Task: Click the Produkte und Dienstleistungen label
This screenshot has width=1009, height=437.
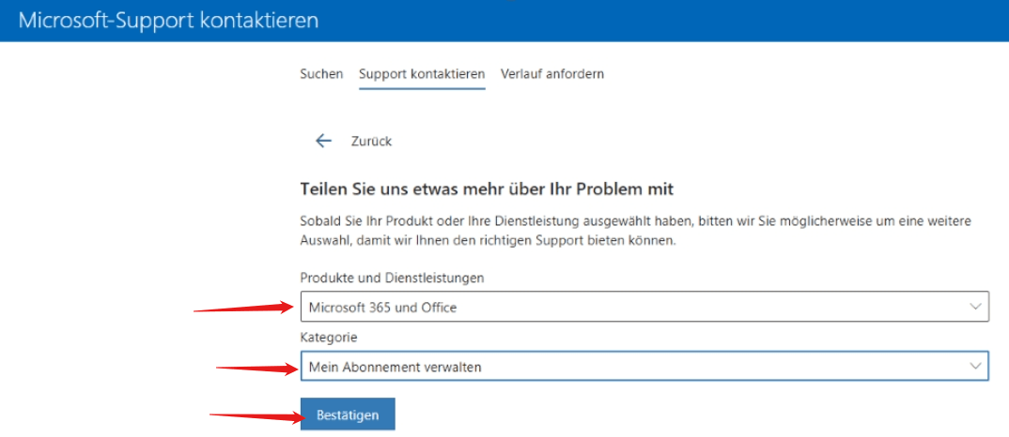Action: pyautogui.click(x=393, y=279)
